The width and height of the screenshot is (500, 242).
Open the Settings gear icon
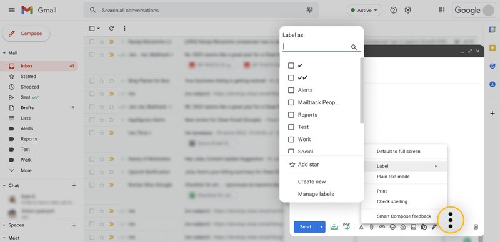click(x=408, y=10)
